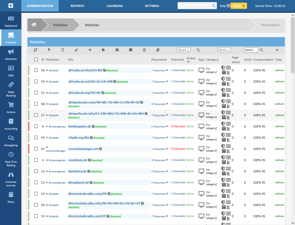Image resolution: width=295 pixels, height=225 pixels.
Task: Click the home icon in breadcrumb
Action: click(x=34, y=25)
